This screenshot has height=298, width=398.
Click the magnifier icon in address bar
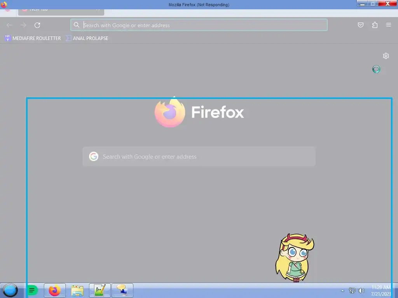pos(77,25)
